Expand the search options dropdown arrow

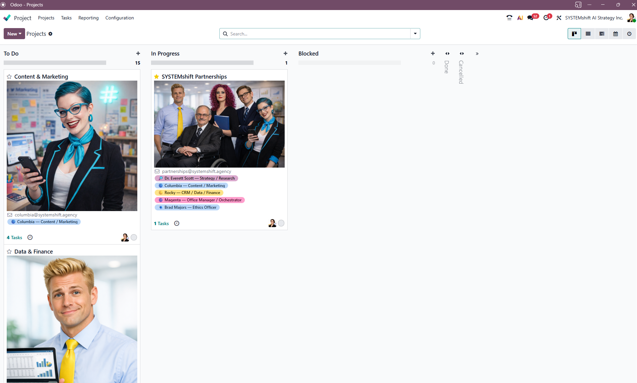click(x=415, y=34)
